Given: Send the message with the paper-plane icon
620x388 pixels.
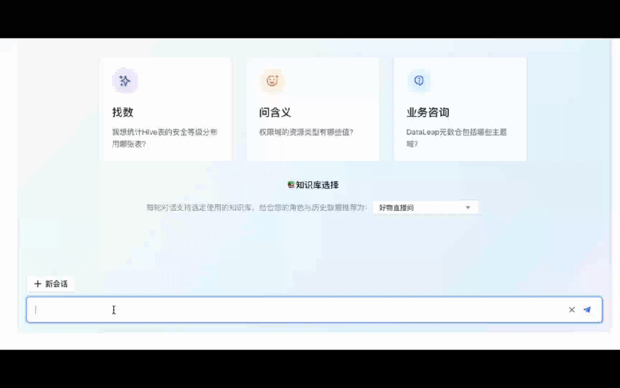Looking at the screenshot, I should pos(587,310).
